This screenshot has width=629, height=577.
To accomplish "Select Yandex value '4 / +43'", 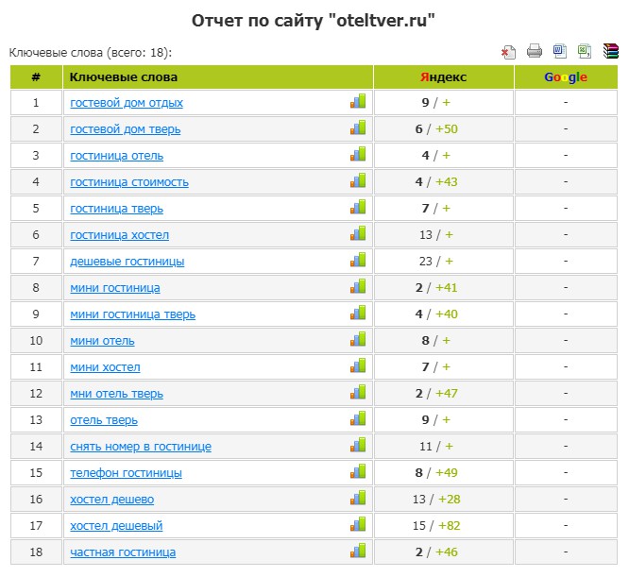I will 436,182.
